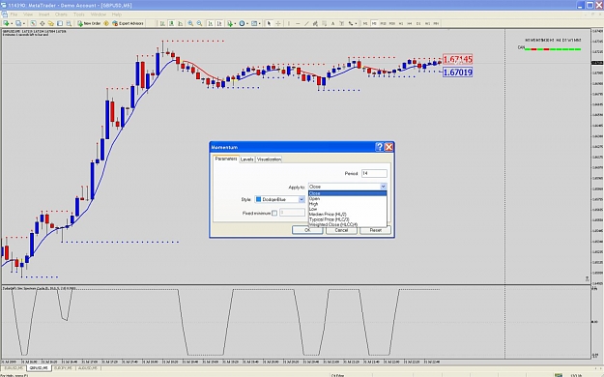
Task: Open the Insert menu
Action: pyautogui.click(x=43, y=14)
